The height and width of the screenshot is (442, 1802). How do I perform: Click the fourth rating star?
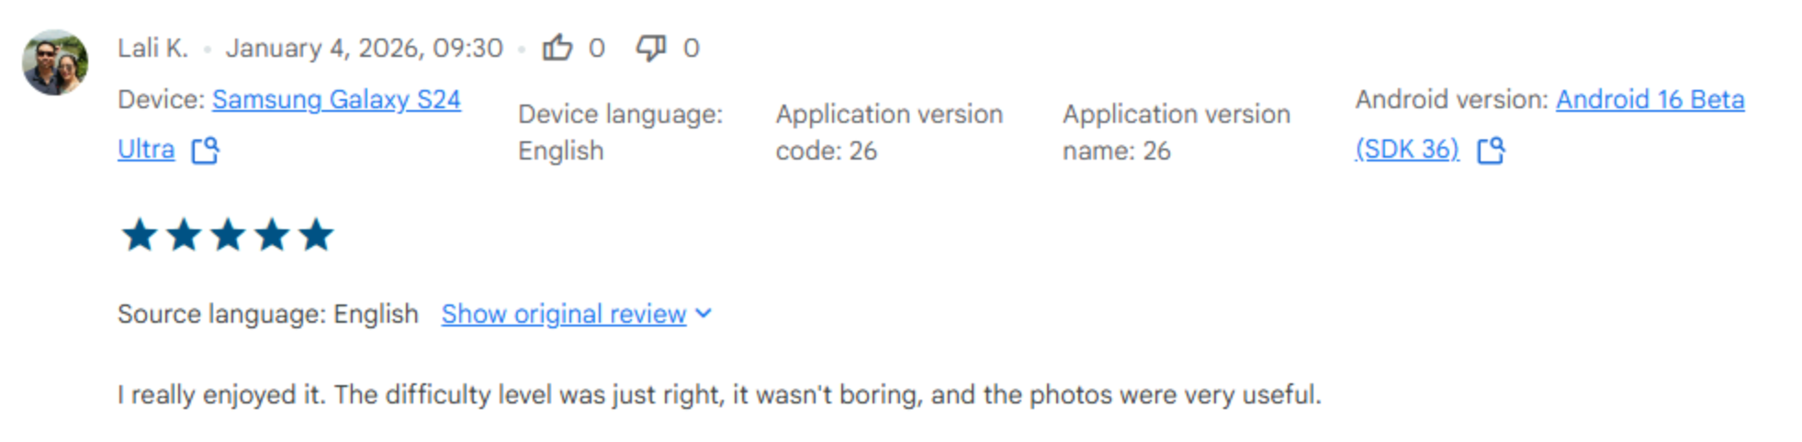coord(272,235)
